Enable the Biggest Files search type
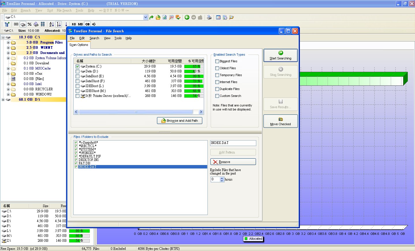415x251 pixels. pyautogui.click(x=217, y=61)
